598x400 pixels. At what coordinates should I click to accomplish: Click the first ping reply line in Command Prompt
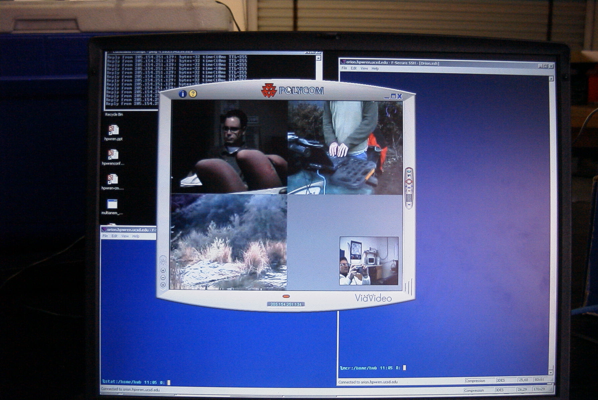pos(177,57)
